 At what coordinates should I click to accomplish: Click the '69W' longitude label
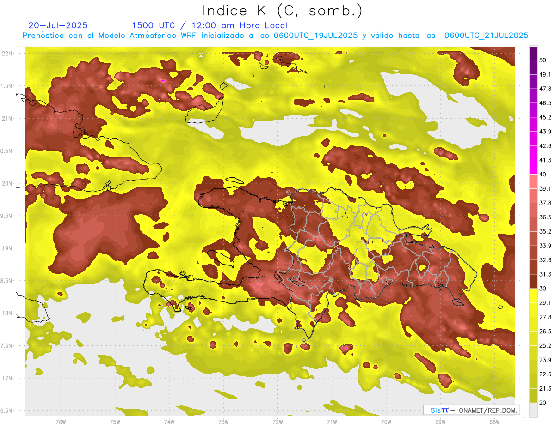[440, 422]
